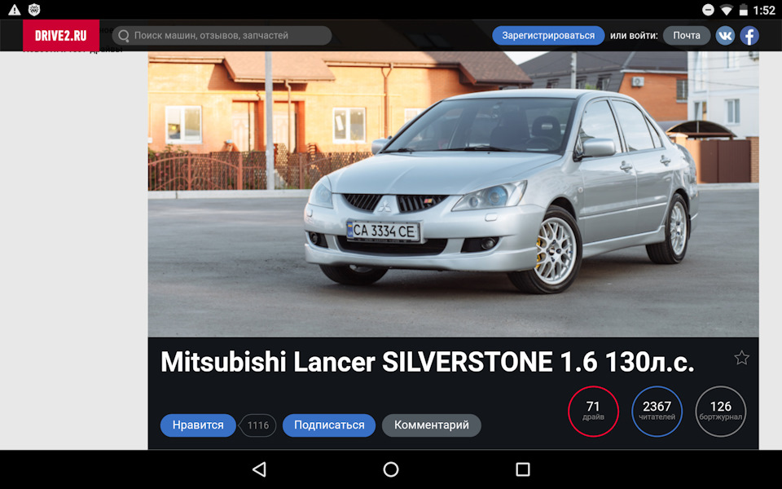Image resolution: width=782 pixels, height=489 pixels.
Task: Open the 71 драйв circle
Action: coord(593,411)
